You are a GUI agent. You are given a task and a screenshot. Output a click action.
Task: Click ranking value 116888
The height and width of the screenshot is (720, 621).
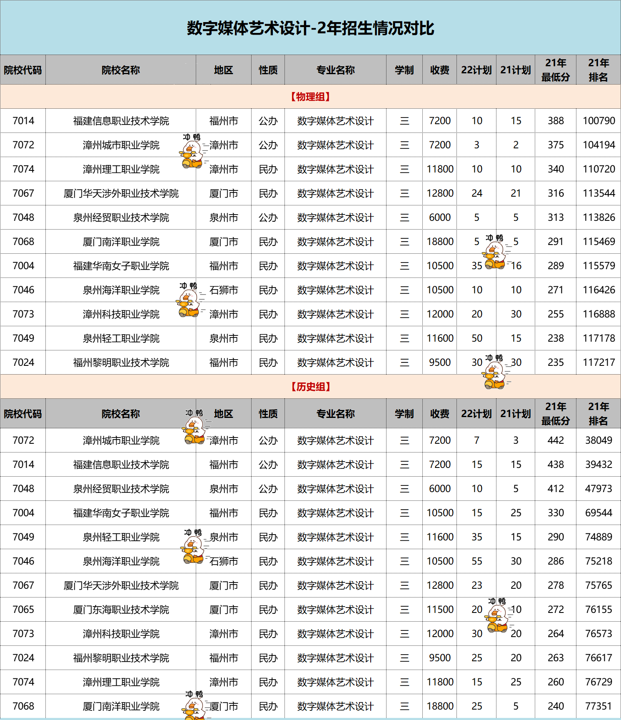[x=599, y=314]
